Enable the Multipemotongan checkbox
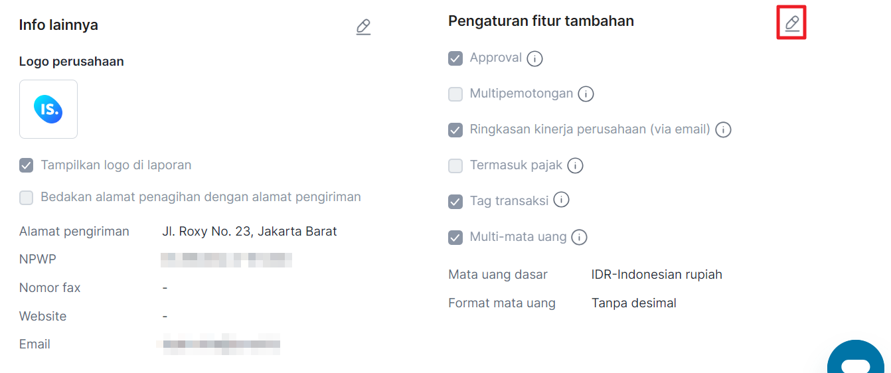Screen dimensions: 891x373 [x=455, y=94]
